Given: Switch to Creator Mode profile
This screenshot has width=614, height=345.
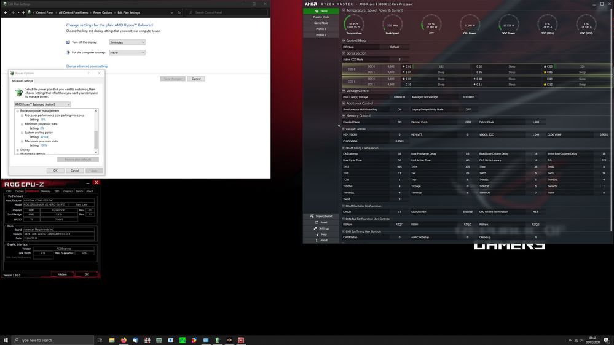Looking at the screenshot, I should 321,17.
